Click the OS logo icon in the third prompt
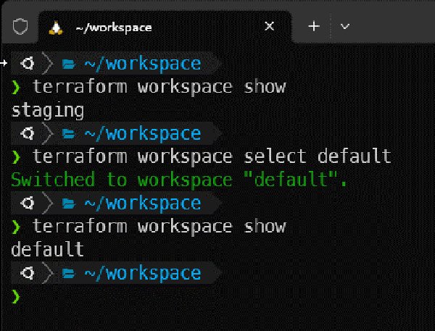 (29, 204)
